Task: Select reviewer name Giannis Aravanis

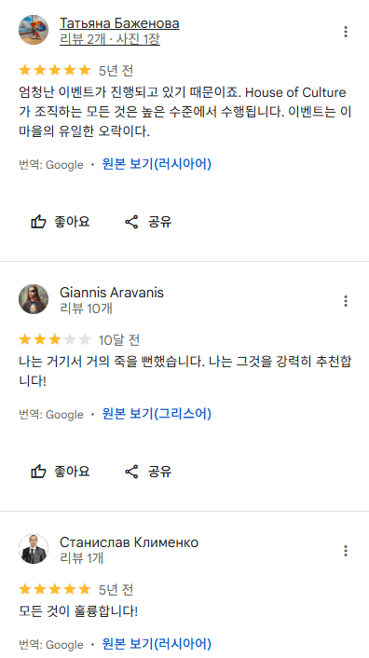Action: [112, 292]
